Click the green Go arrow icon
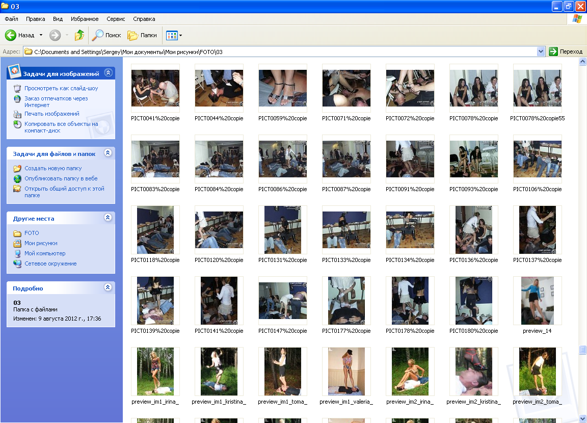This screenshot has height=423, width=587. [x=553, y=51]
